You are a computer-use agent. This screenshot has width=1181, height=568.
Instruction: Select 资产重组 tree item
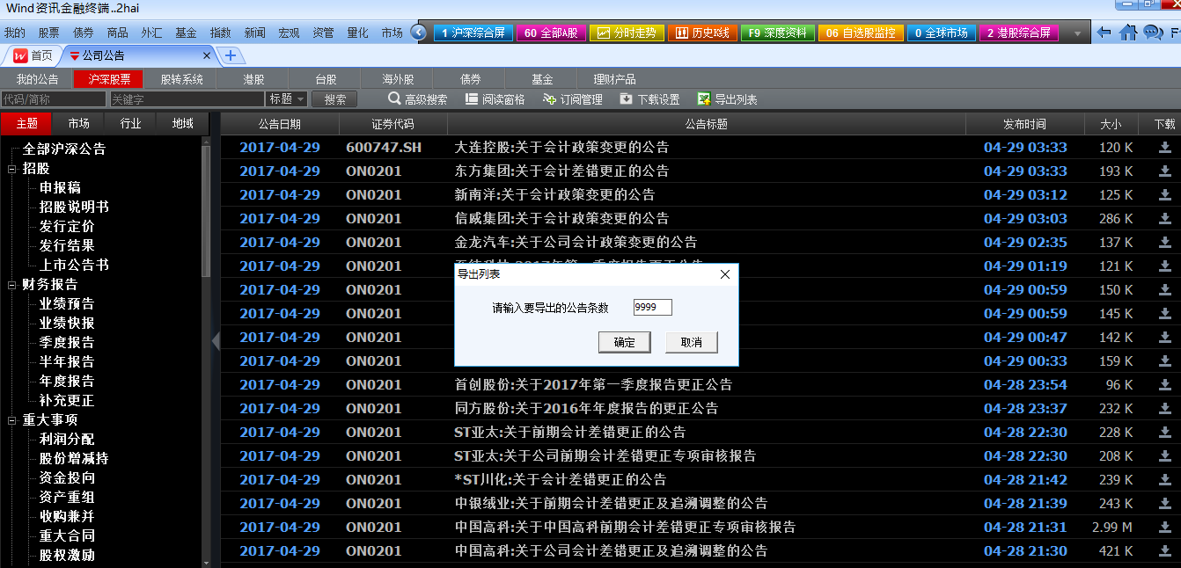[67, 497]
